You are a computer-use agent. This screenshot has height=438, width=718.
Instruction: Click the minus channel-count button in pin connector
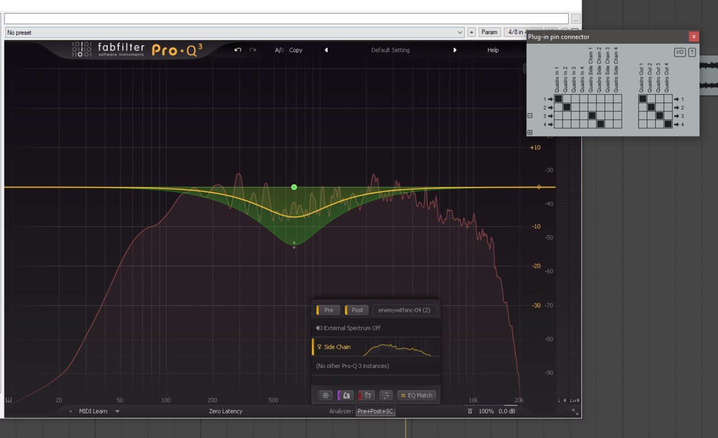click(x=530, y=115)
